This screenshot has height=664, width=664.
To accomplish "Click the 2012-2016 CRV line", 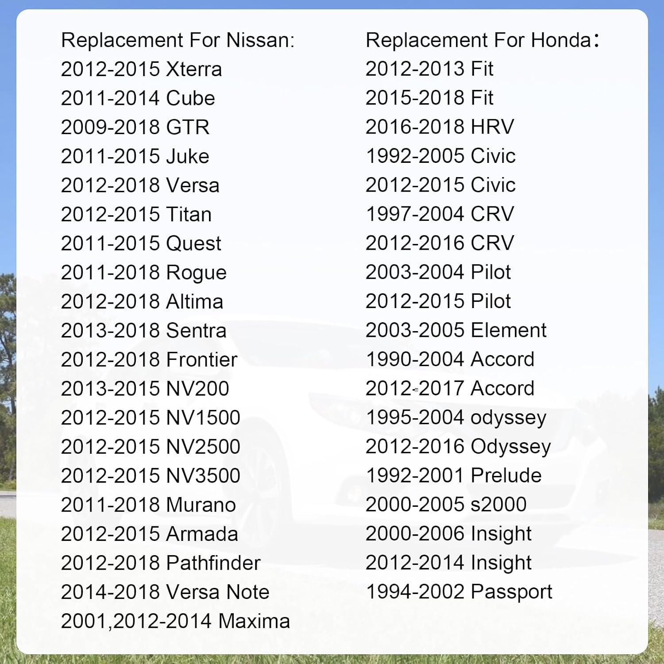I will pos(440,243).
